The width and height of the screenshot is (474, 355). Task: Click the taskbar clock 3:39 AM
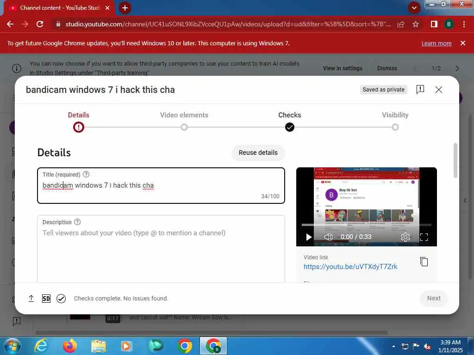tap(450, 343)
